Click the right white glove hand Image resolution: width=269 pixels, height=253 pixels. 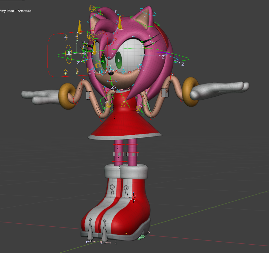coord(220,90)
